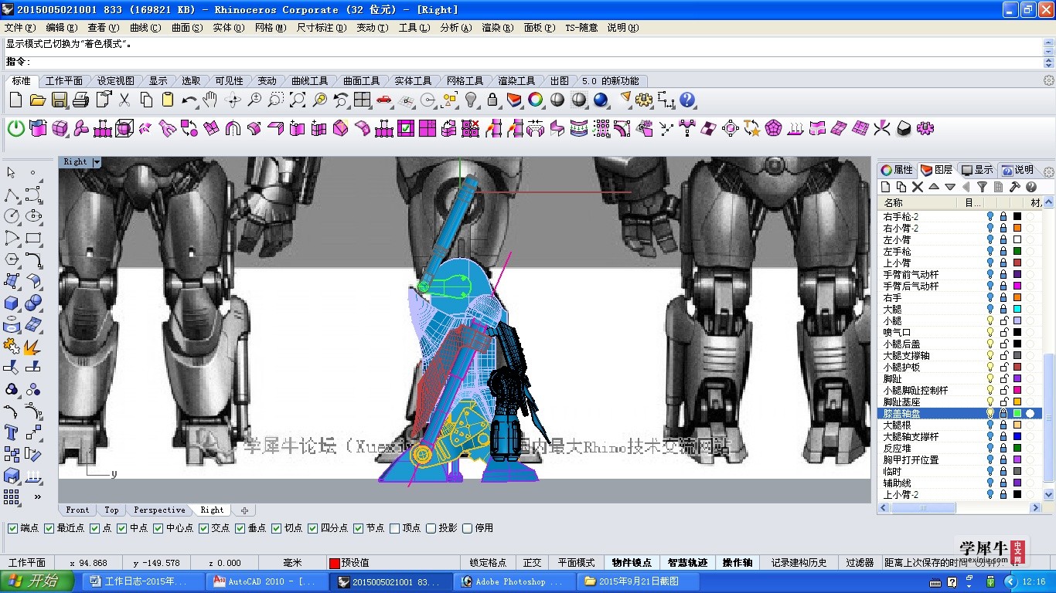Click the light bulb Hide objects icon
Viewport: 1056px width, 593px height.
point(471,100)
